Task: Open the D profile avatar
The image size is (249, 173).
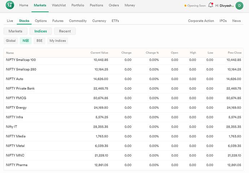Action: pyautogui.click(x=239, y=5)
